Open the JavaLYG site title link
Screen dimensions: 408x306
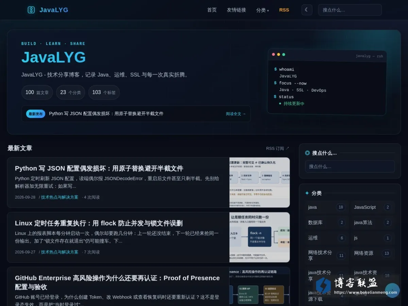pyautogui.click(x=54, y=10)
